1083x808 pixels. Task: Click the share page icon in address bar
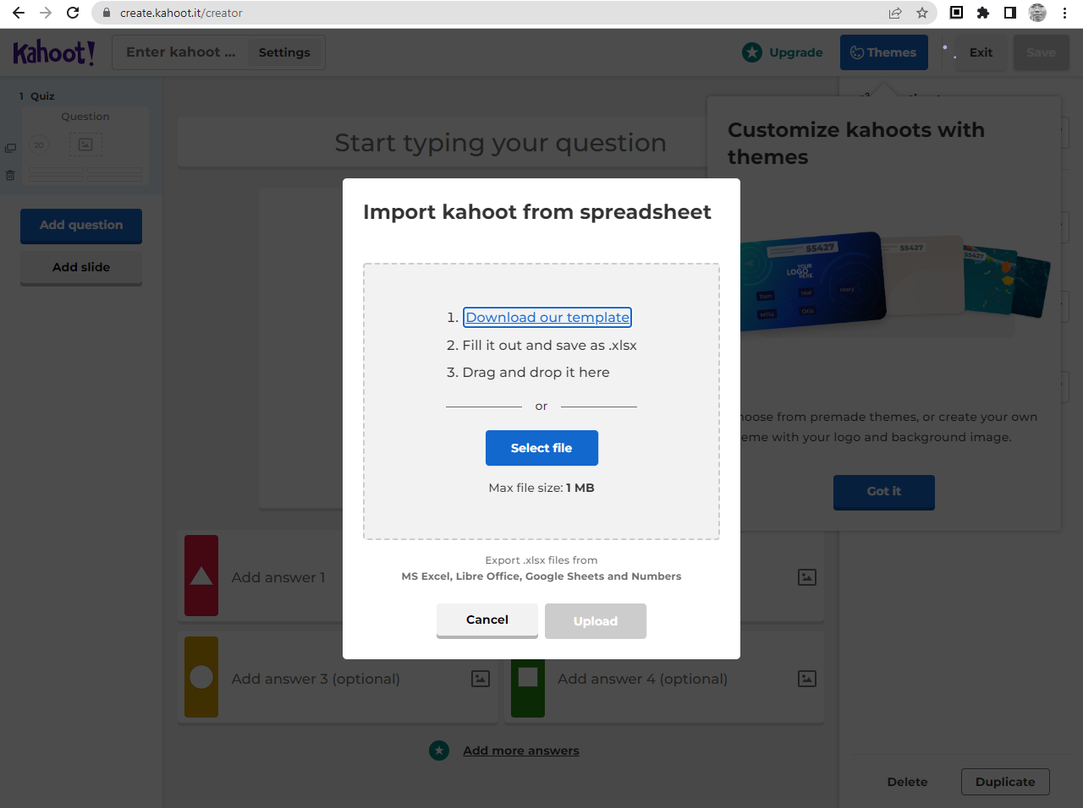click(895, 13)
